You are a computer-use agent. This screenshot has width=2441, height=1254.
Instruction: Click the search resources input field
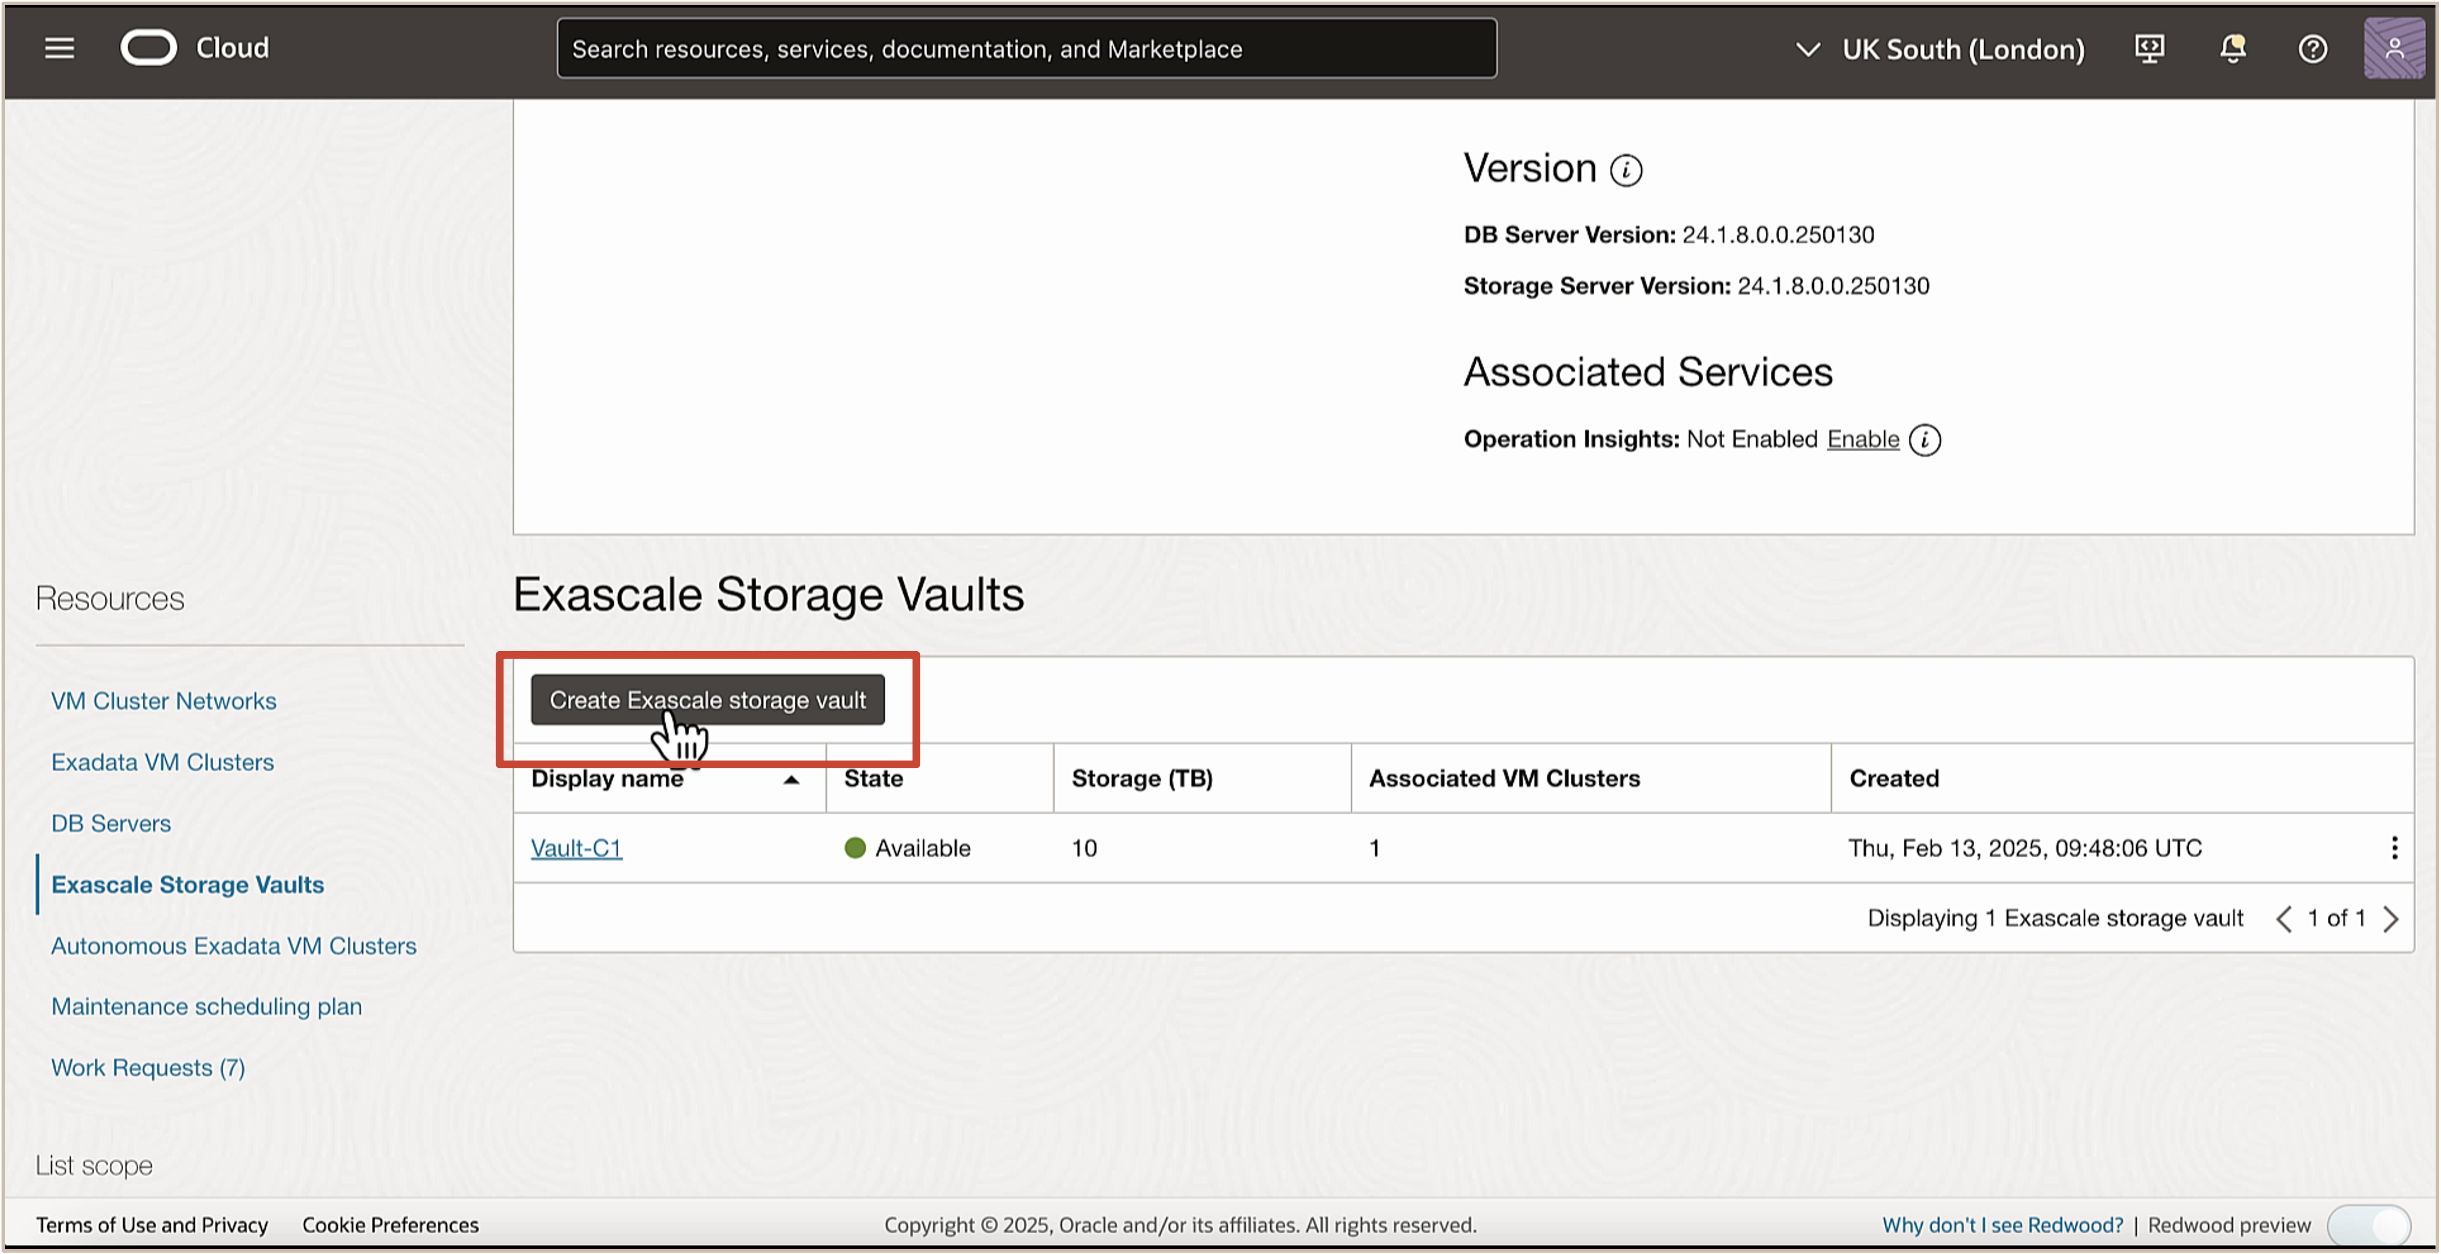tap(1026, 49)
